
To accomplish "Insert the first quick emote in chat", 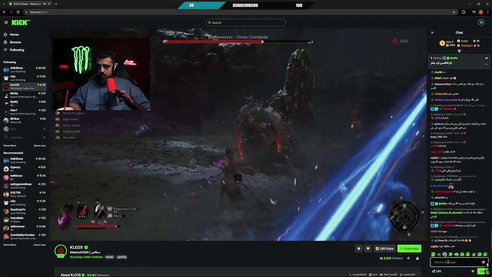I will (x=433, y=254).
